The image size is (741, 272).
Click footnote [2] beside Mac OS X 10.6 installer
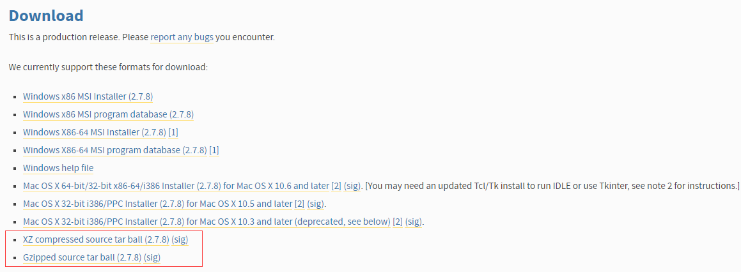tap(336, 186)
